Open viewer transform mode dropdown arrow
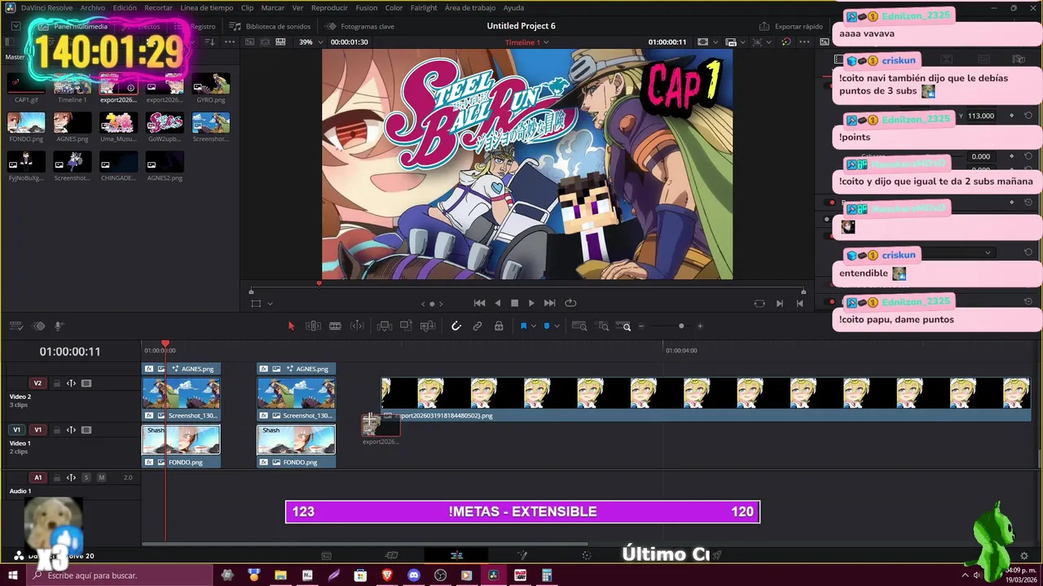 tap(270, 304)
